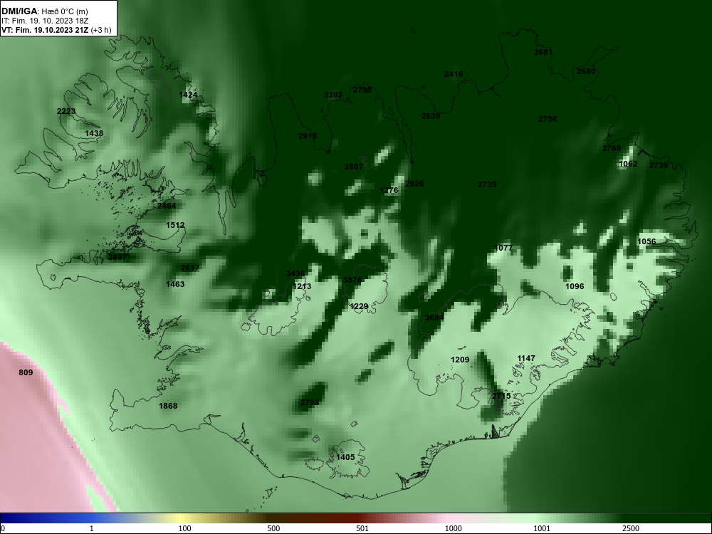Click the '1000' tick on the color scale
712x534 pixels.
pyautogui.click(x=453, y=528)
